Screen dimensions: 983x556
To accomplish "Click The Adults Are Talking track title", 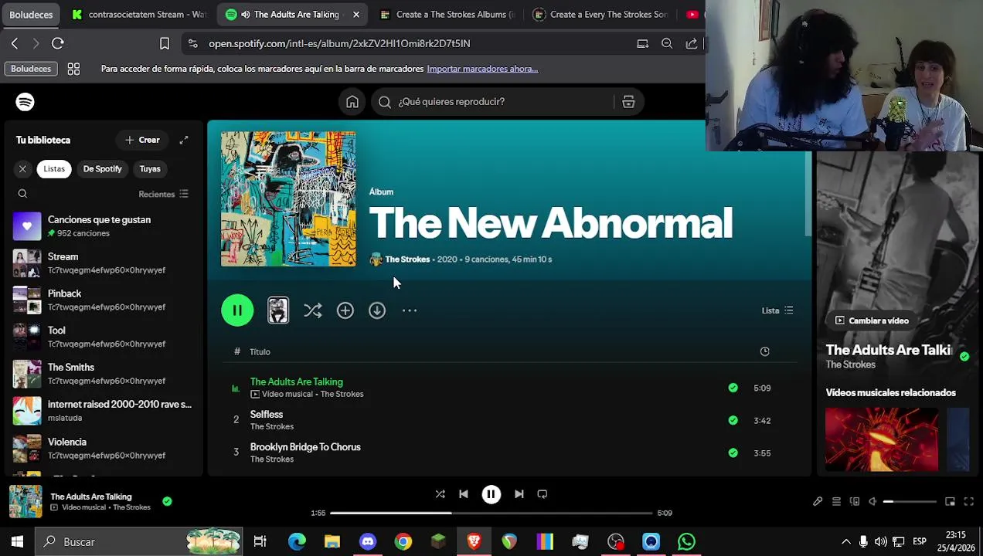I will tap(296, 381).
